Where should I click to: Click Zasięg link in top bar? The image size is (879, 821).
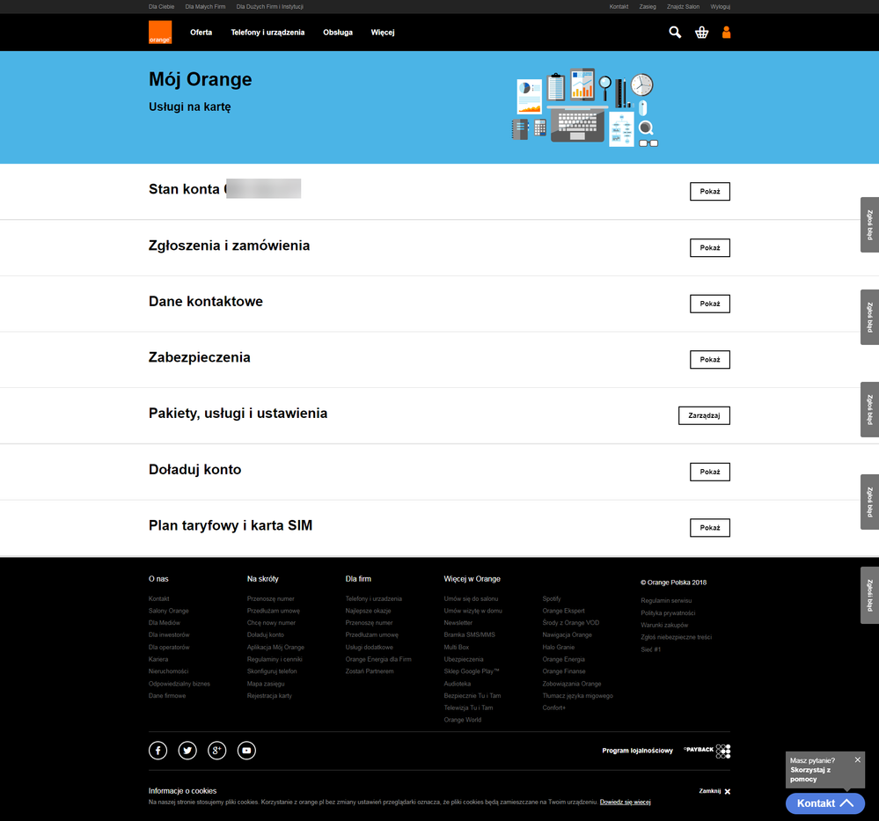click(x=648, y=7)
